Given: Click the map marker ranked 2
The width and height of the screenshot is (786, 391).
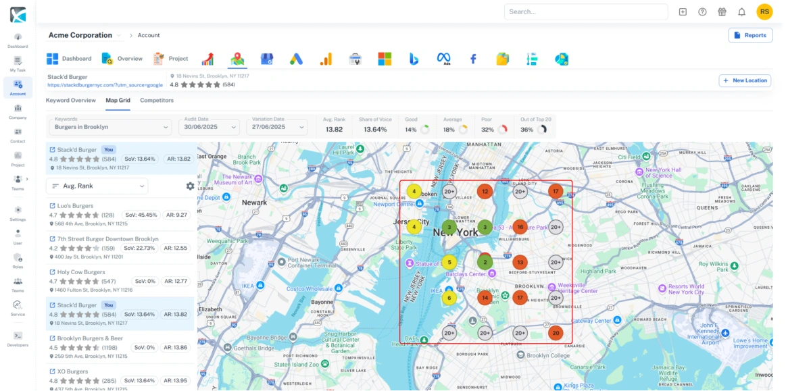Looking at the screenshot, I should 485,262.
